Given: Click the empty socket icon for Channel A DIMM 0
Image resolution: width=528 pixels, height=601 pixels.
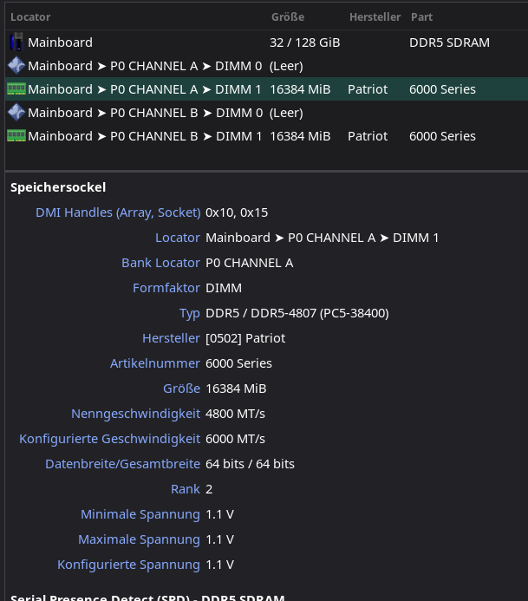Looking at the screenshot, I should [16, 65].
